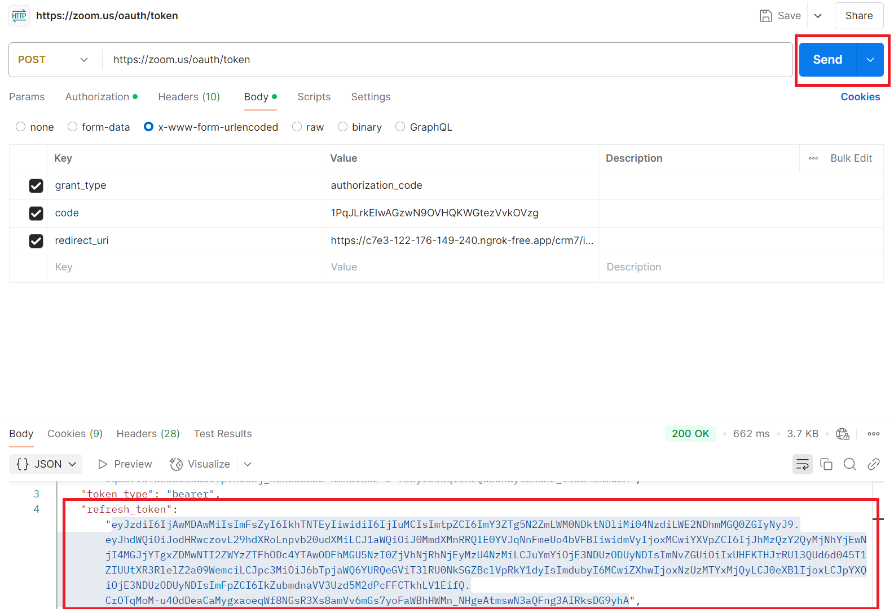Viewport: 894px width, 609px height.
Task: Click the Value column header
Action: pos(343,158)
